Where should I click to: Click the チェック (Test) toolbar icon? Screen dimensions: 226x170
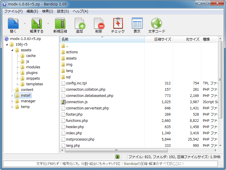(118, 23)
